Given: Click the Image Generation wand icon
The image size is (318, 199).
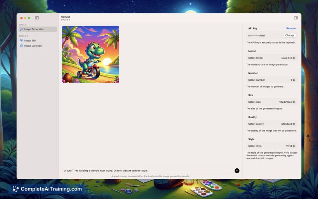Looking at the screenshot, I should [x=21, y=29].
